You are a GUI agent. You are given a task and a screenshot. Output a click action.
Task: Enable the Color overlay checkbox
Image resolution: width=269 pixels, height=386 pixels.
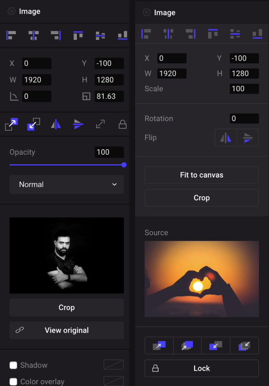pos(13,382)
